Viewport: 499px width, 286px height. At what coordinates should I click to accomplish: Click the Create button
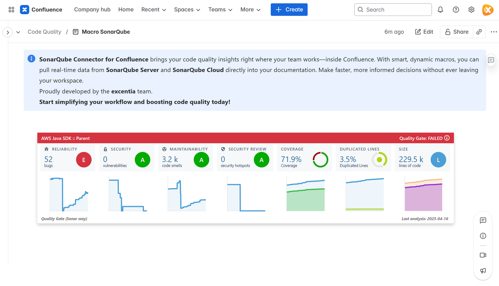pyautogui.click(x=289, y=10)
